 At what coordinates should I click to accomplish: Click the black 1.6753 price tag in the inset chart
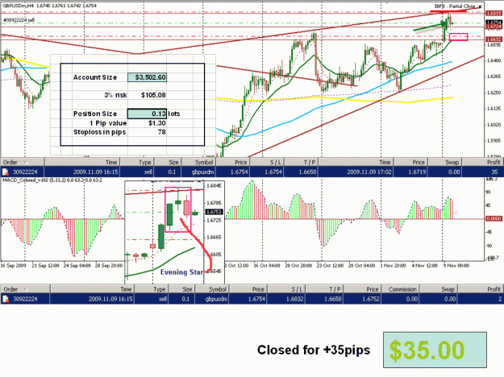[214, 212]
